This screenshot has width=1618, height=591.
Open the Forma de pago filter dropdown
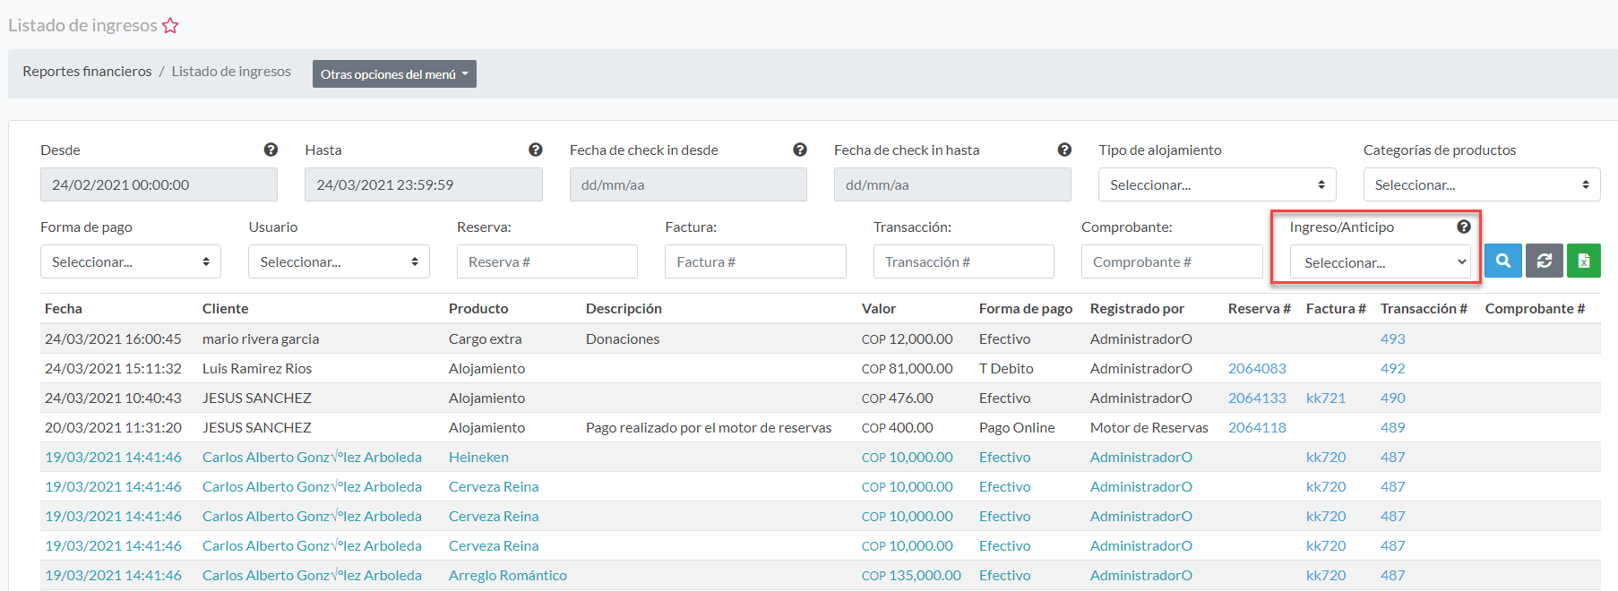pos(131,261)
